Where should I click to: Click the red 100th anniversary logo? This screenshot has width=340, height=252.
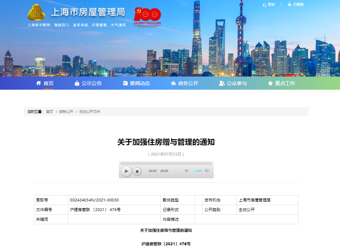pos(147,16)
